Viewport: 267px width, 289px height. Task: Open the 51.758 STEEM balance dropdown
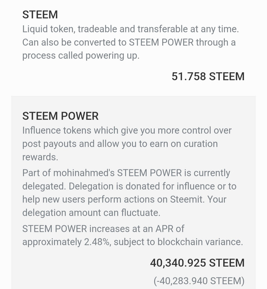tap(208, 76)
